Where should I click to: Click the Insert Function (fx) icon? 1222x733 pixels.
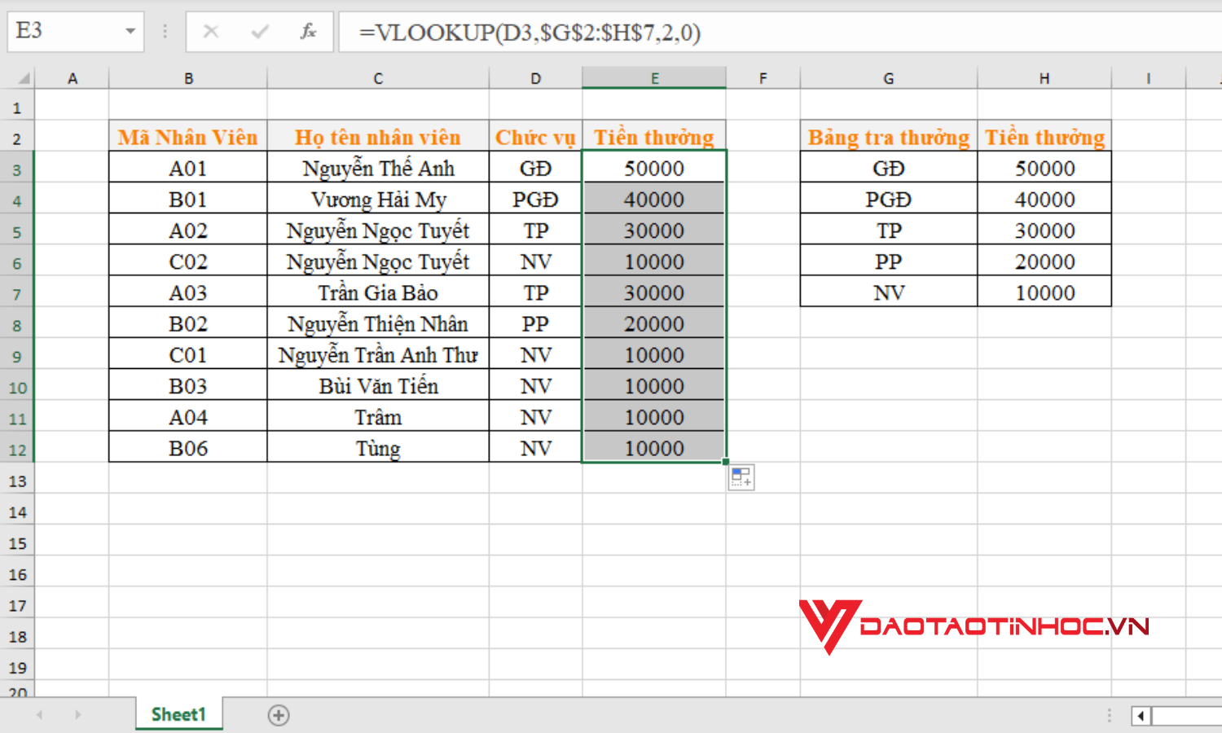pos(308,32)
